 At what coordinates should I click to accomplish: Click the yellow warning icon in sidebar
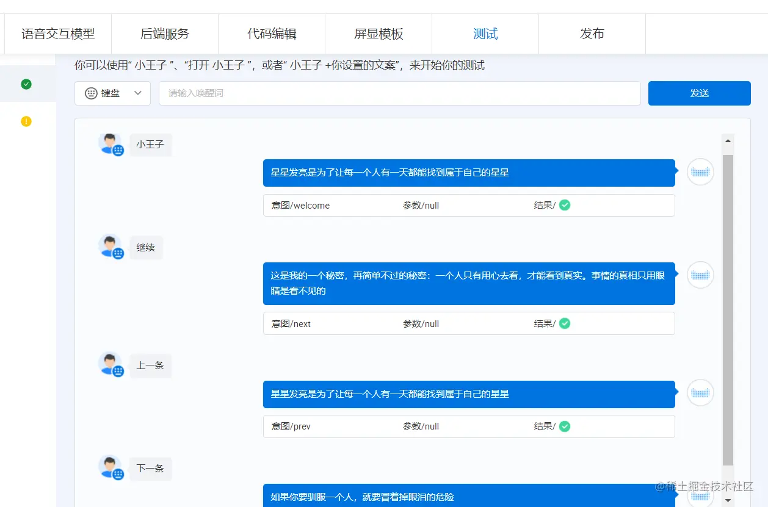[26, 121]
